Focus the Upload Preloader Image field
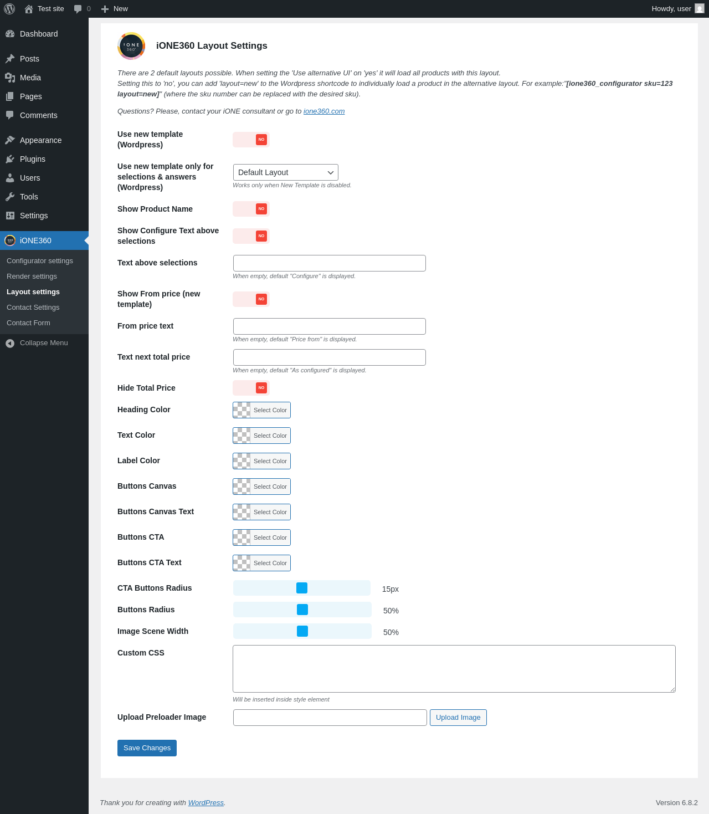This screenshot has height=814, width=709. (330, 718)
